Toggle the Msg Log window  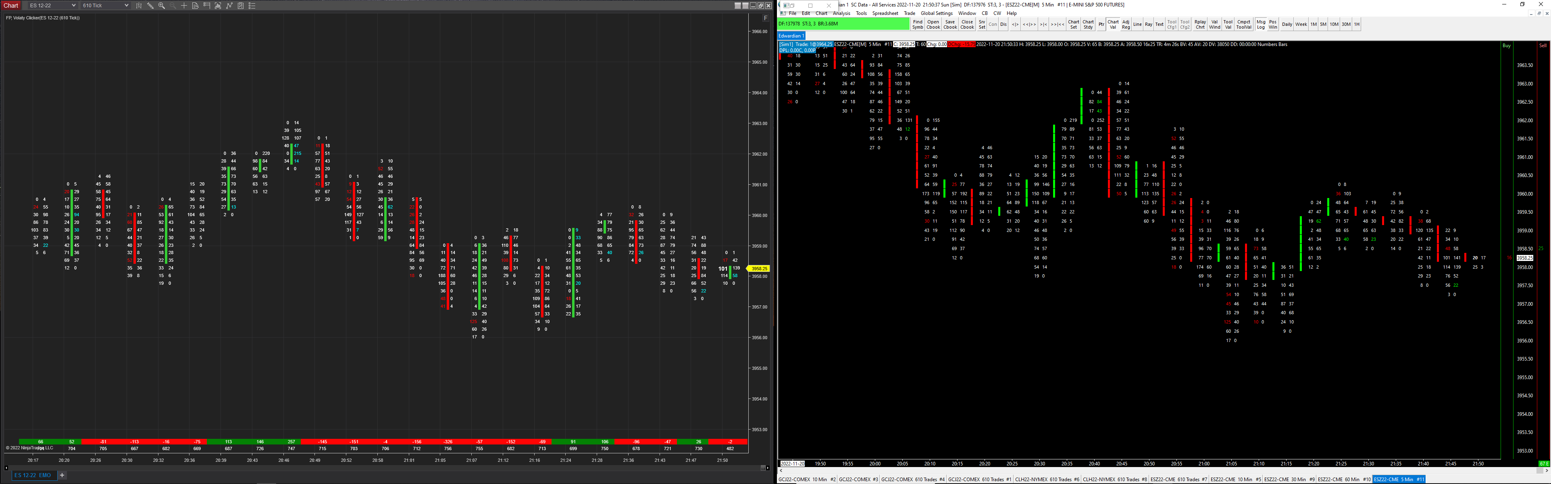(x=1261, y=24)
